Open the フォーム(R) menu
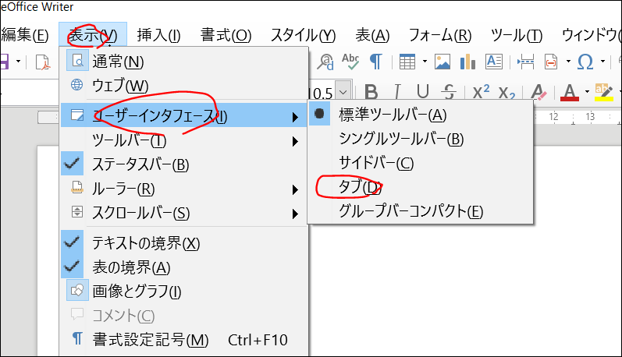The width and height of the screenshot is (622, 357). coord(440,35)
